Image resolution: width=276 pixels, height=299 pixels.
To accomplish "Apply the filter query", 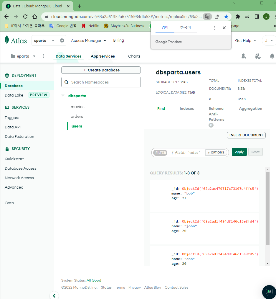I will 239,152.
